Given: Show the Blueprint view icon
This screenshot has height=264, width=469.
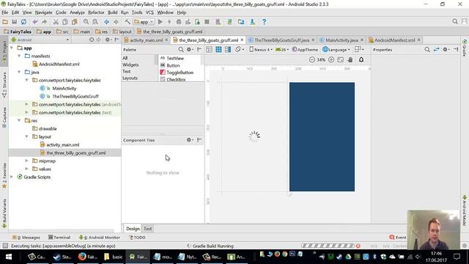Looking at the screenshot, I should [218, 50].
